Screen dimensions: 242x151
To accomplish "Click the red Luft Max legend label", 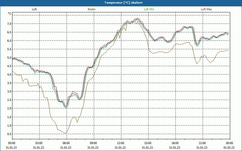I will [206, 9].
